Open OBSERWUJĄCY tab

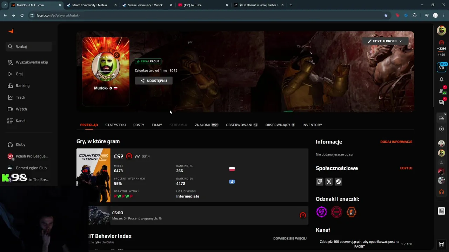[x=280, y=125]
